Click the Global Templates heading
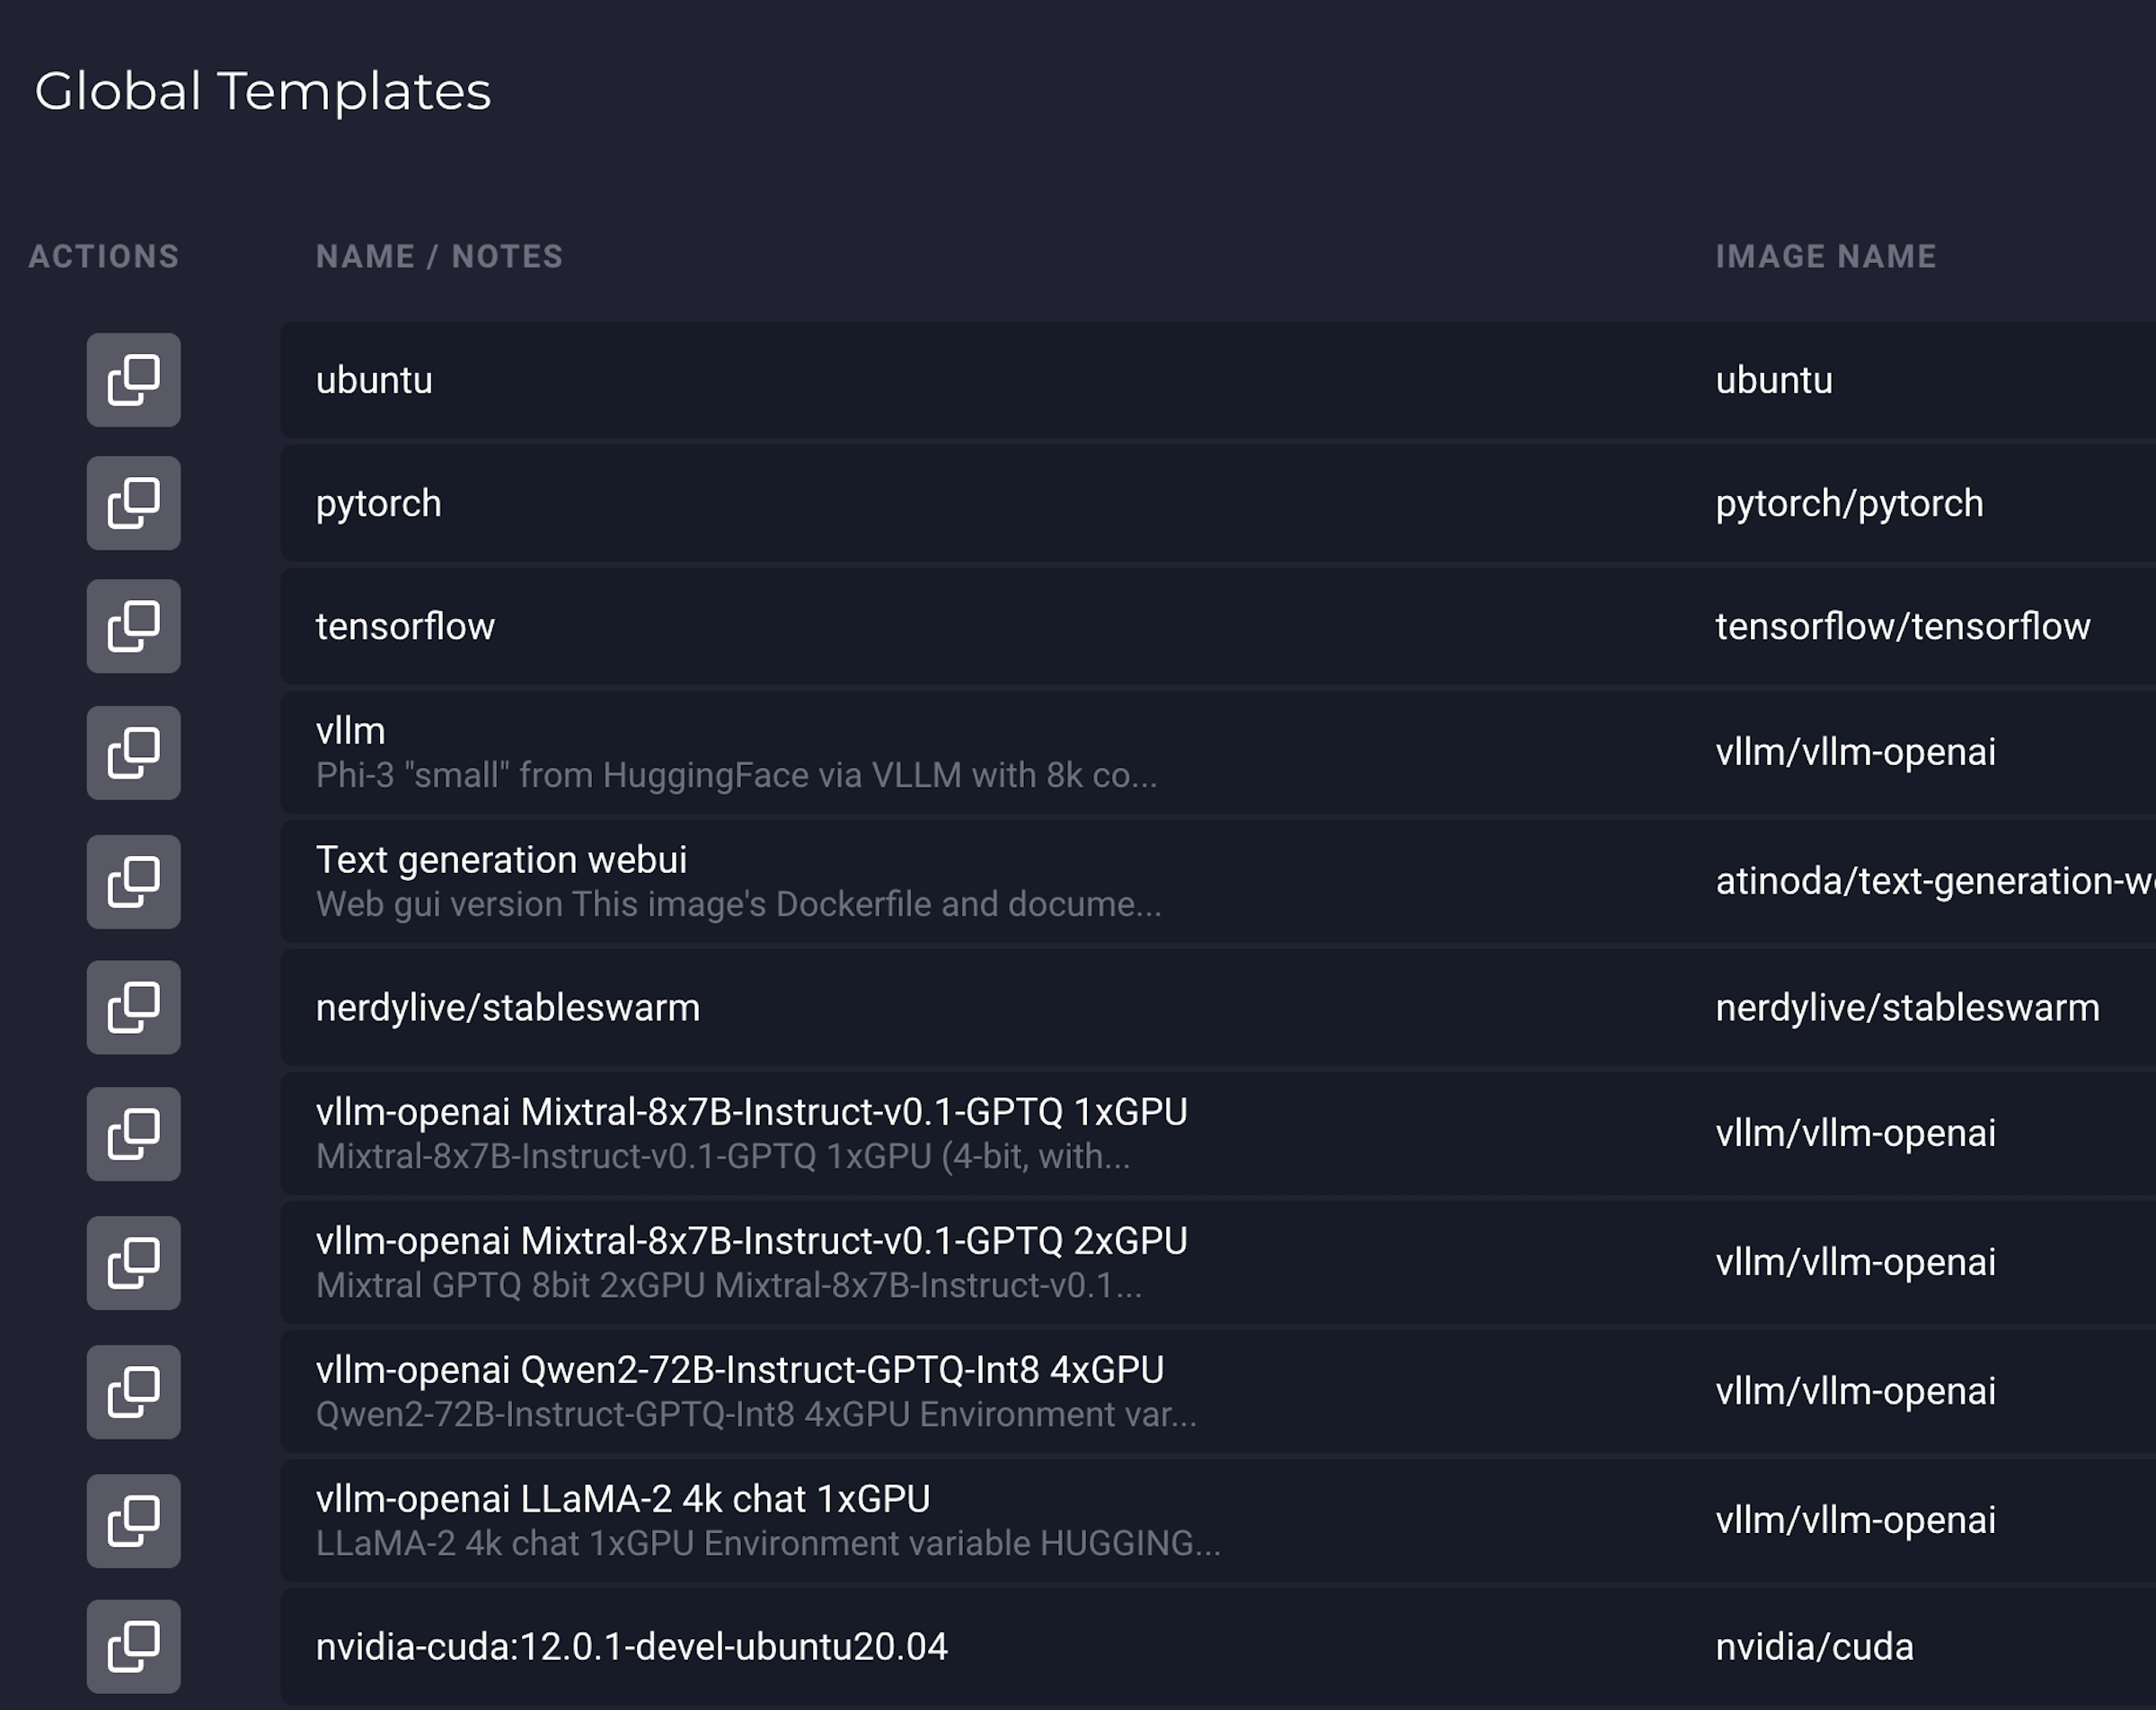Viewport: 2156px width, 1710px height. coord(264,92)
